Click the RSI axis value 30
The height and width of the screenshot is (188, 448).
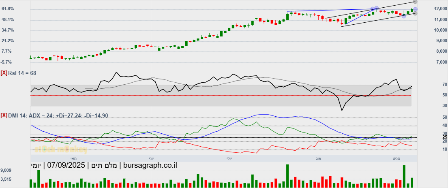tap(445, 105)
